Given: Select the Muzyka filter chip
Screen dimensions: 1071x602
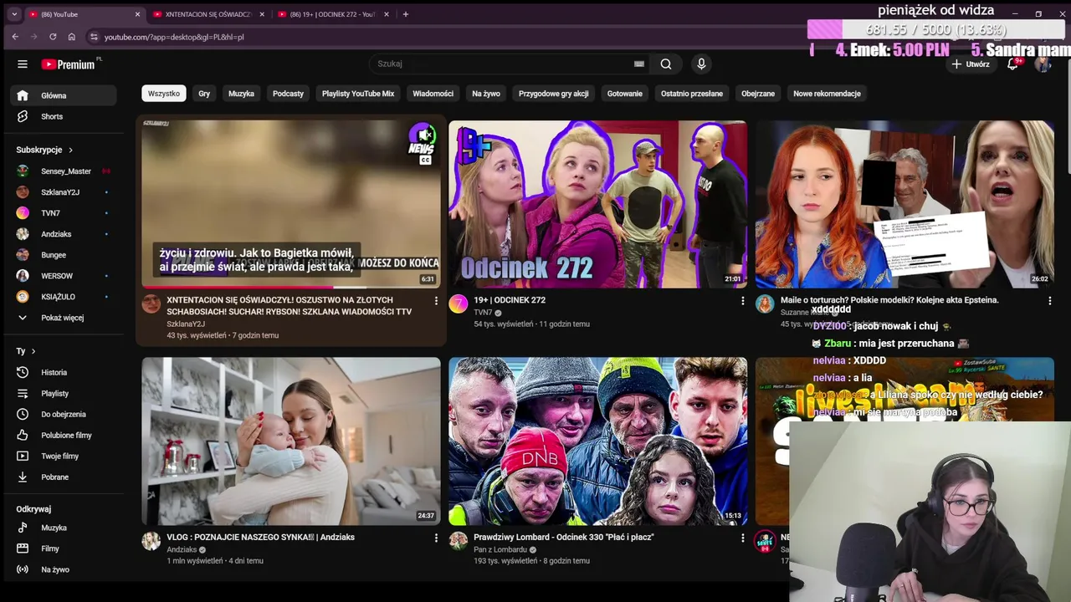Looking at the screenshot, I should click(x=241, y=94).
